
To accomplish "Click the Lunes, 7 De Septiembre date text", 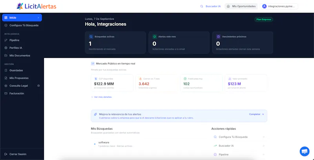I will pos(100,19).
